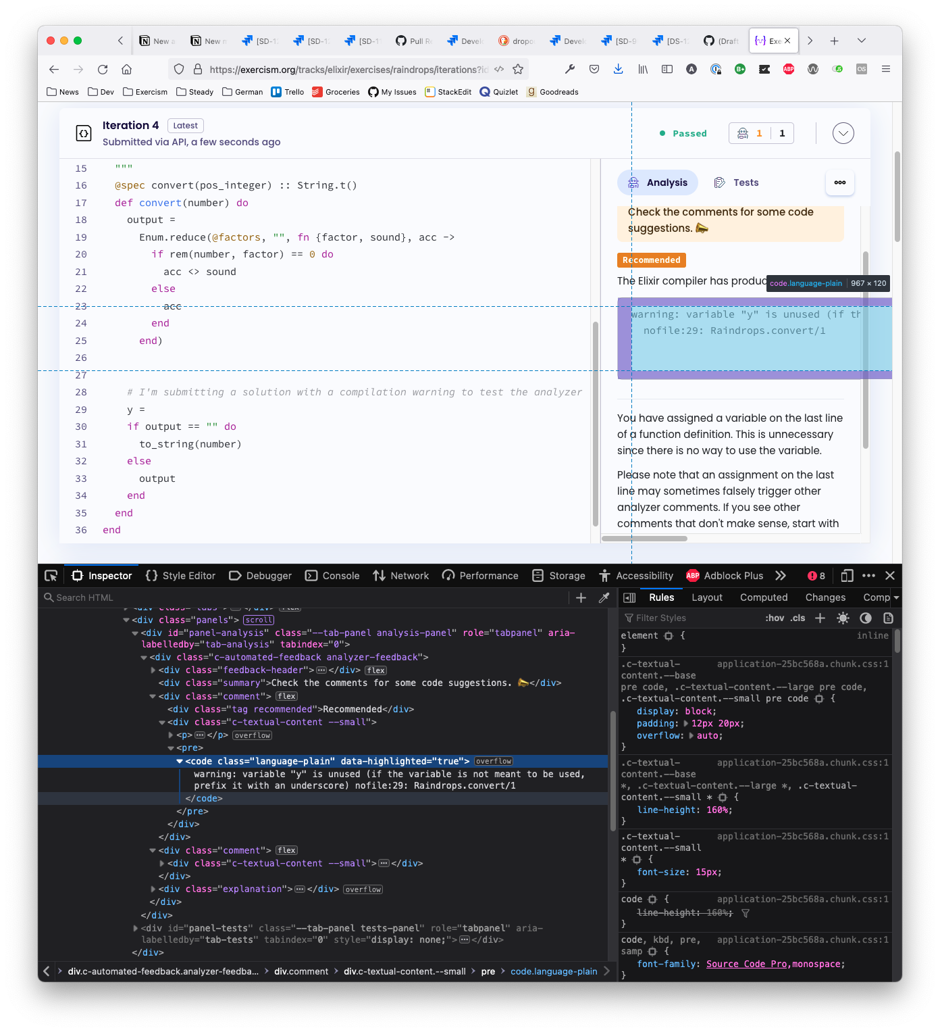Open the DevTools meatball settings menu
This screenshot has width=940, height=1032.
pos(869,575)
